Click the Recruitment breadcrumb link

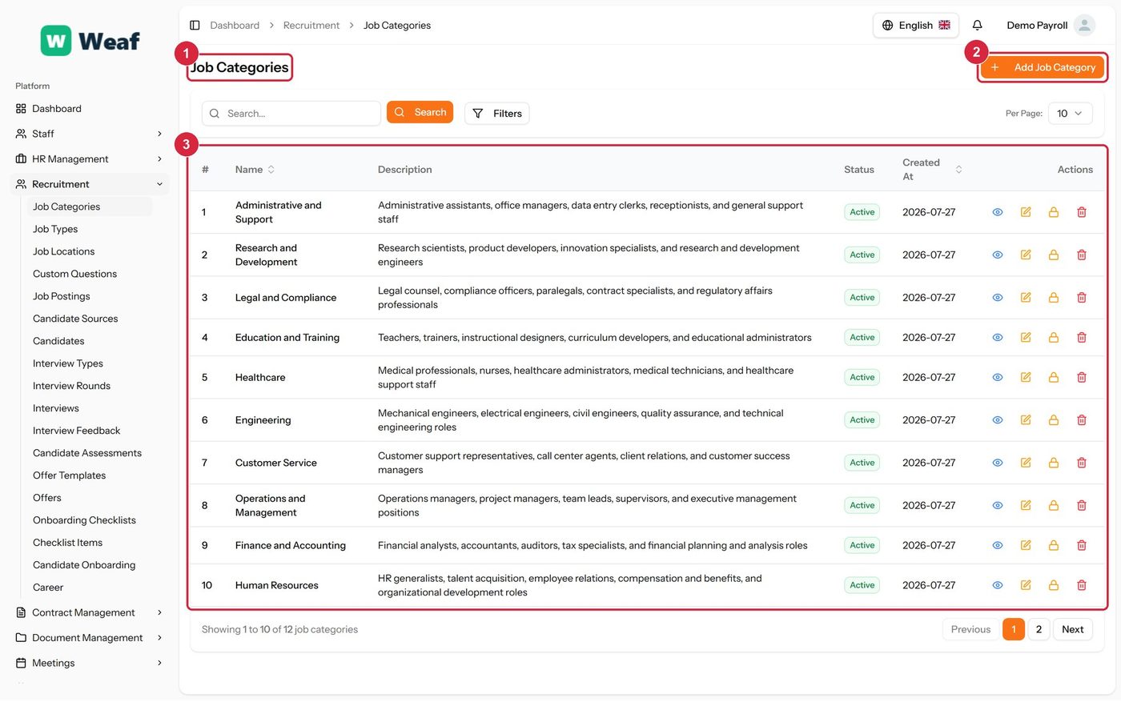311,26
